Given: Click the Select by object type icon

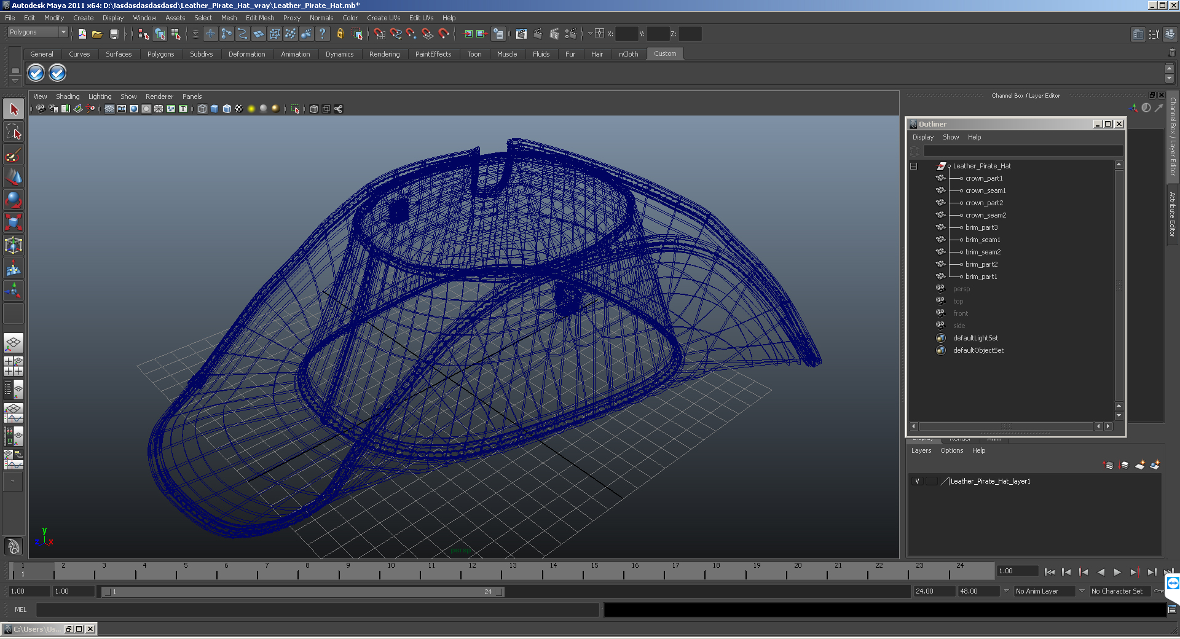Looking at the screenshot, I should click(160, 34).
